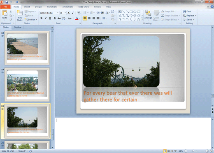The width and height of the screenshot is (214, 153).
Task: Toggle Align Text Left button
Action: tap(85, 18)
